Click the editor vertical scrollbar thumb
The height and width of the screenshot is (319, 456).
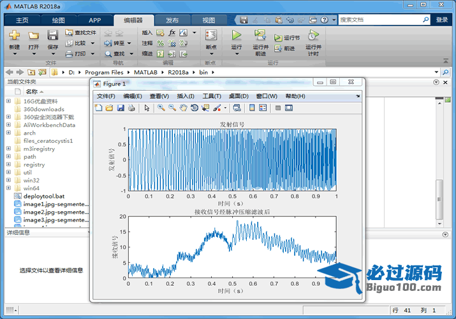click(x=439, y=200)
